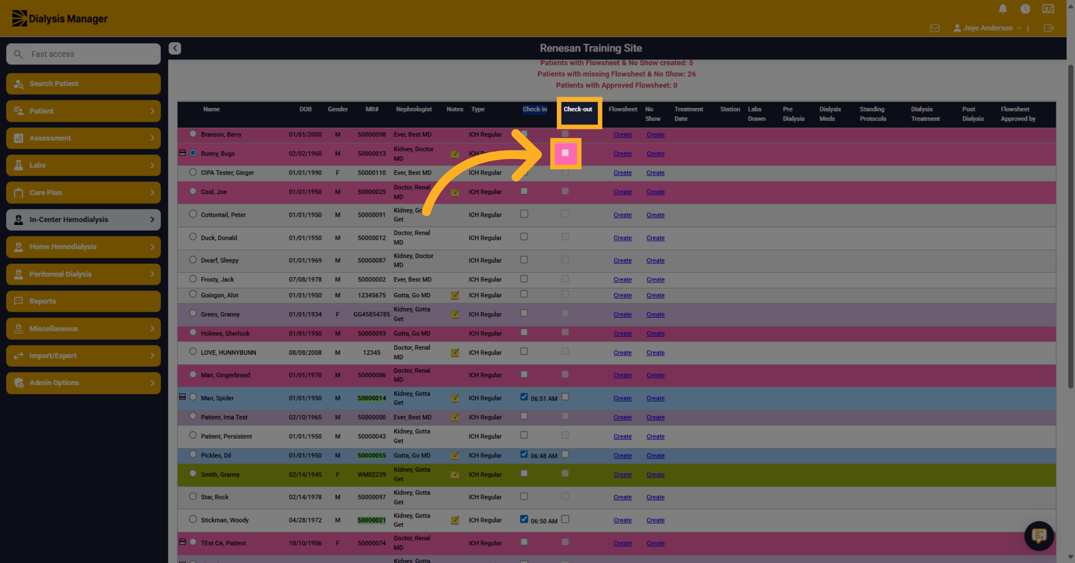Select Search Patient in the sidebar

(83, 84)
